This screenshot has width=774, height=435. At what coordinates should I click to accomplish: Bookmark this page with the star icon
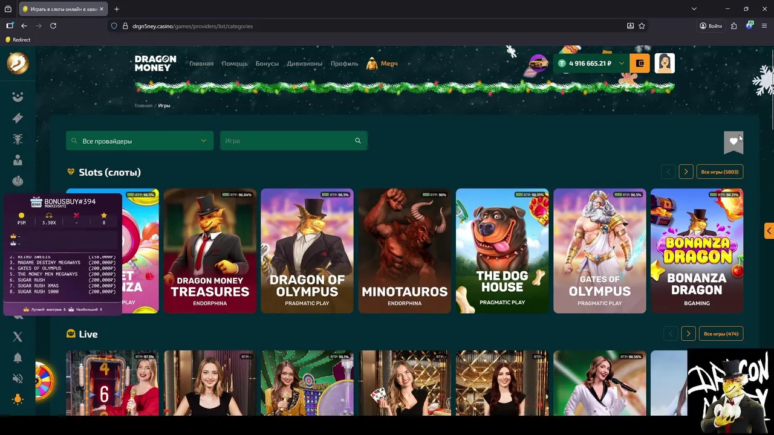click(x=642, y=26)
